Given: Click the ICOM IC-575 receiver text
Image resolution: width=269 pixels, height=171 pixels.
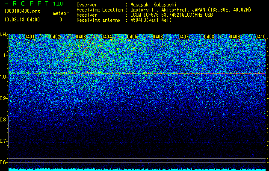Looking at the screenshot, I should pos(171,15).
